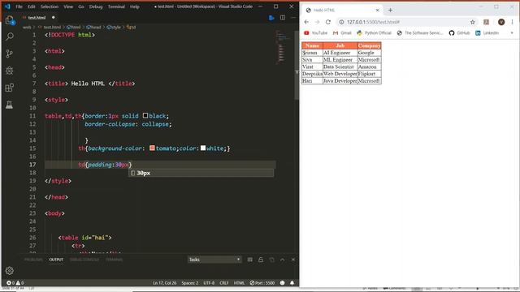Open the Selection menu
Image resolution: width=520 pixels, height=292 pixels.
click(50, 6)
